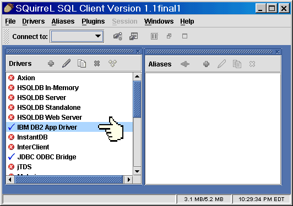Close the Aliases panel
The height and width of the screenshot is (206, 293).
point(278,52)
